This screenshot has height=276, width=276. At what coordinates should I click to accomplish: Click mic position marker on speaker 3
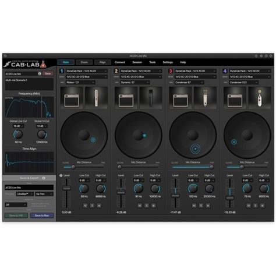pos(195,149)
